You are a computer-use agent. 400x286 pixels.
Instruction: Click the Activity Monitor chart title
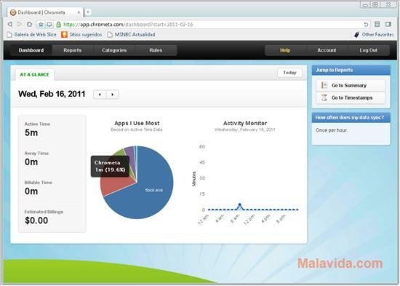245,123
